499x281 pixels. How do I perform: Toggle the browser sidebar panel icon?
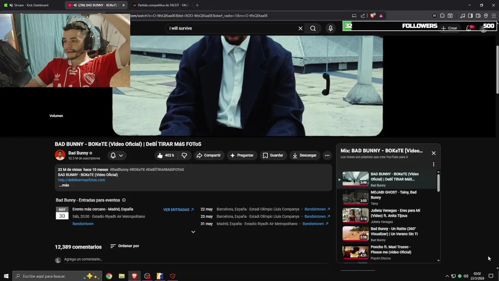pyautogui.click(x=470, y=16)
